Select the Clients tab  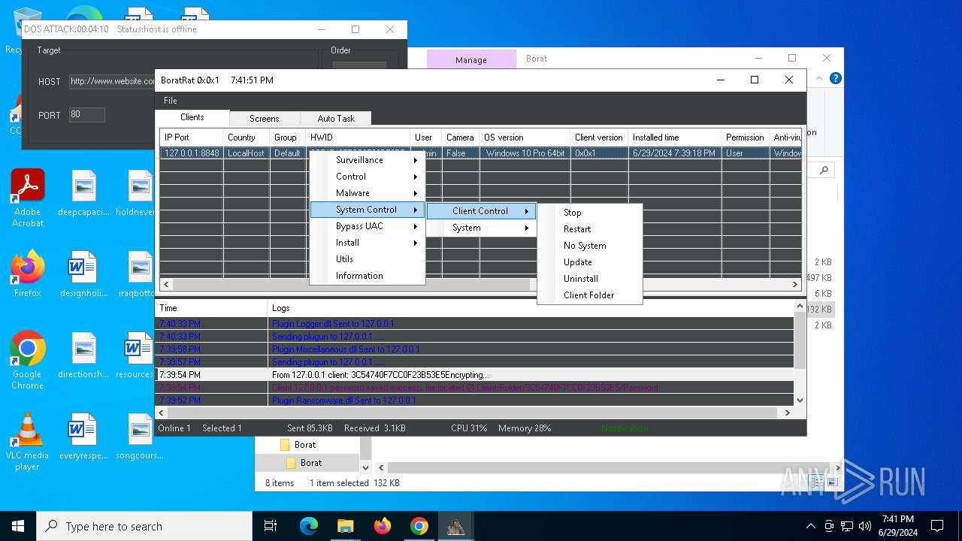[x=192, y=117]
